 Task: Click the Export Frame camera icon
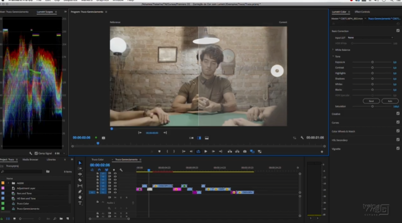[x=245, y=151]
